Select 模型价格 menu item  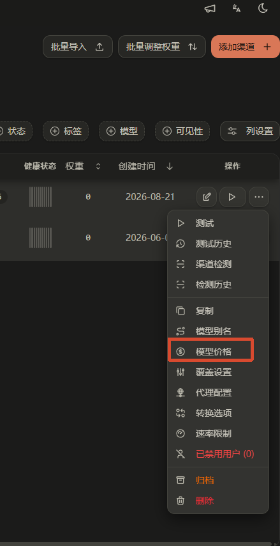point(218,352)
